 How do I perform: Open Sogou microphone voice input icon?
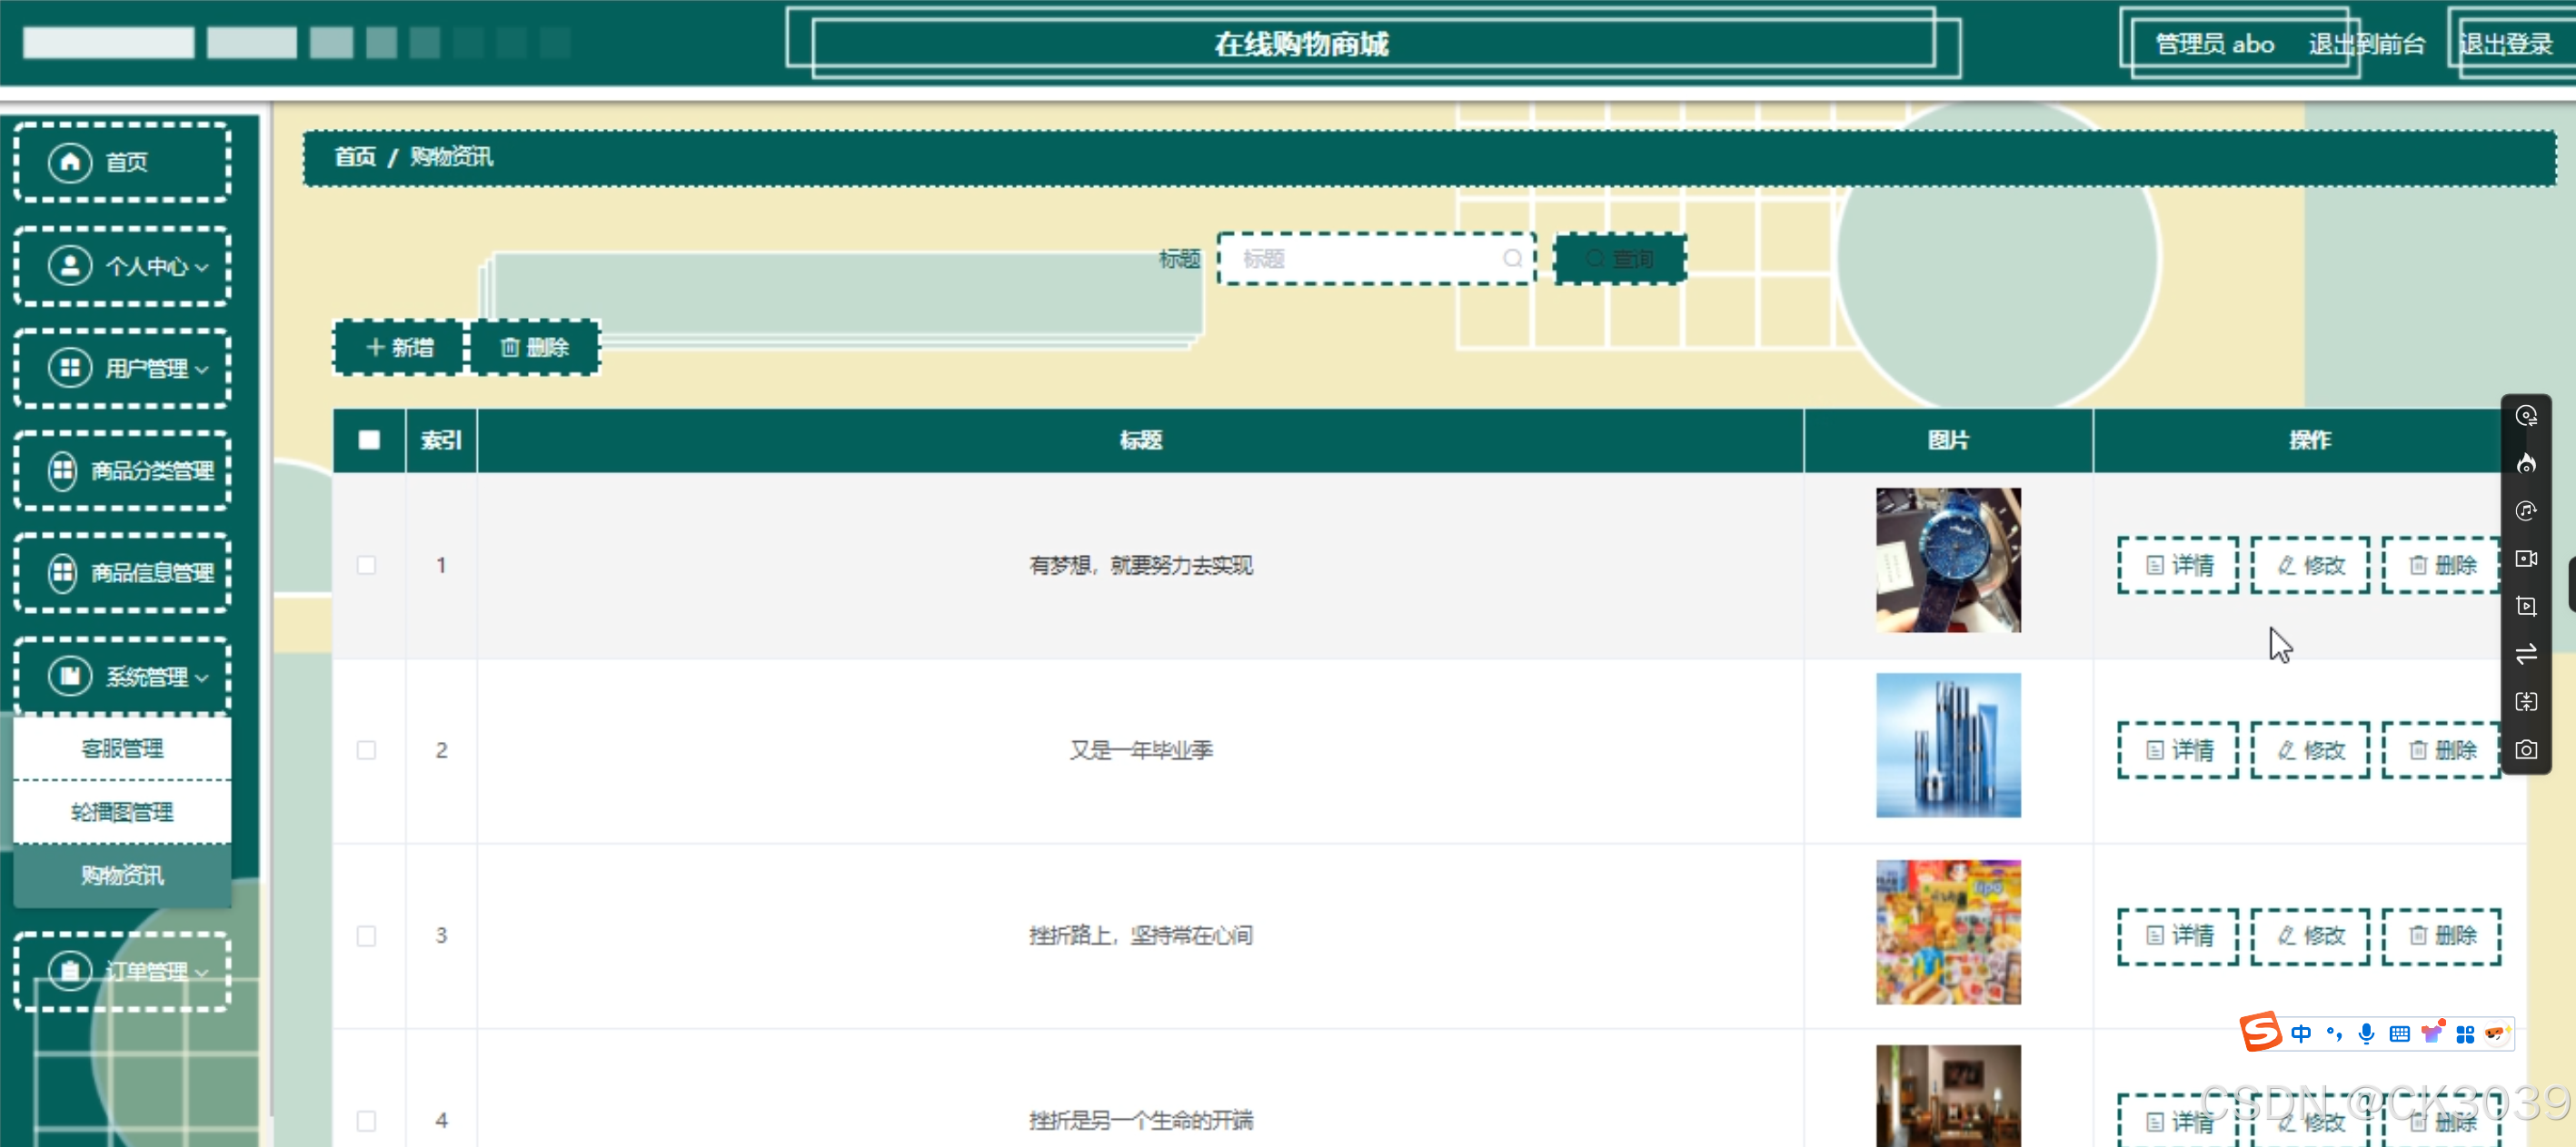(x=2366, y=1033)
